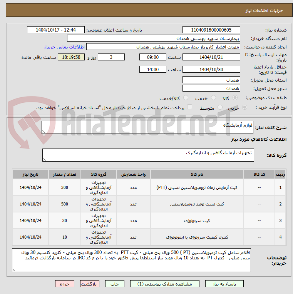Select the متوسط purchase type radio

[x=220, y=107]
